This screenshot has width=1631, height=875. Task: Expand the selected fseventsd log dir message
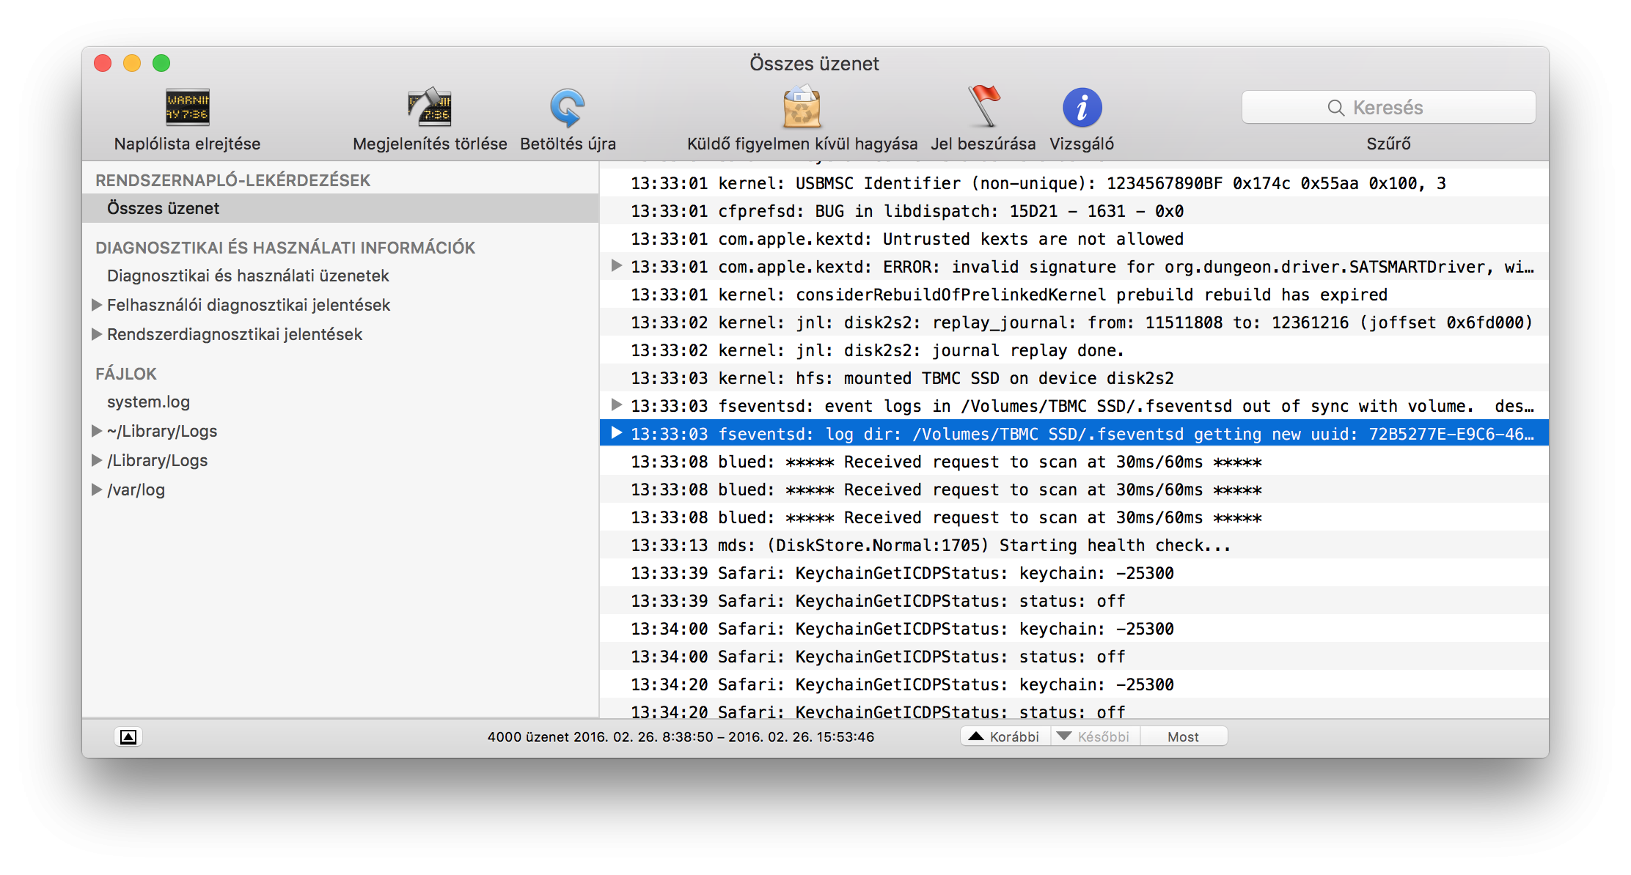click(617, 433)
